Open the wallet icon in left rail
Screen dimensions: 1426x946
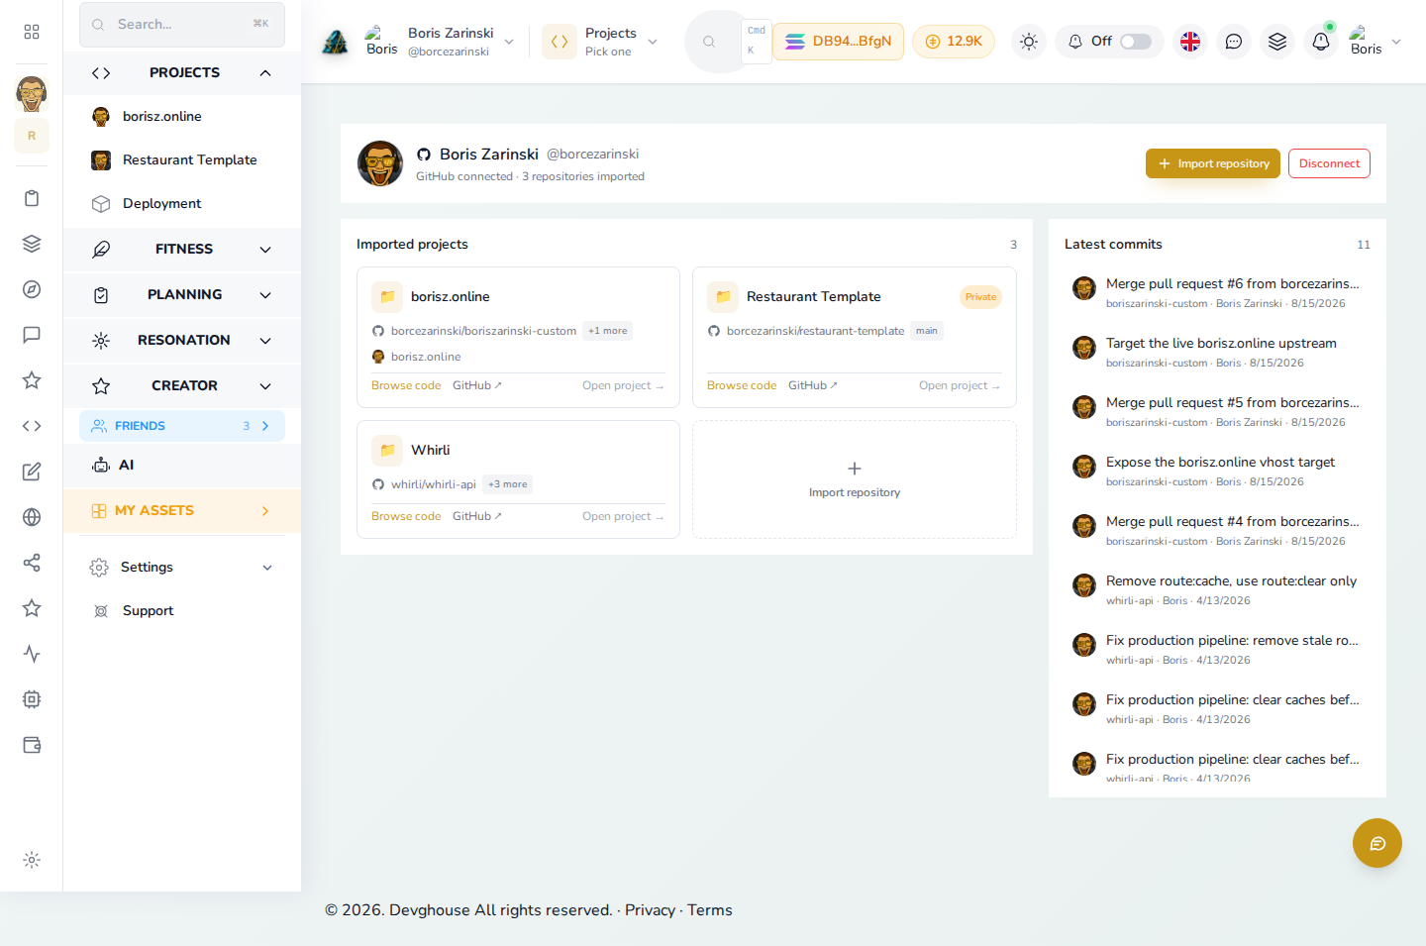32,745
